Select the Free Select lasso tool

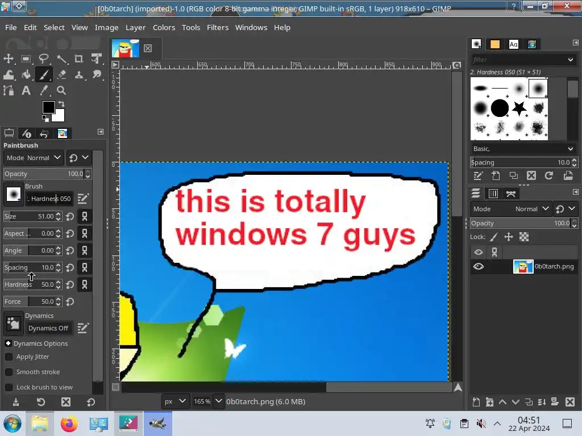coord(44,58)
